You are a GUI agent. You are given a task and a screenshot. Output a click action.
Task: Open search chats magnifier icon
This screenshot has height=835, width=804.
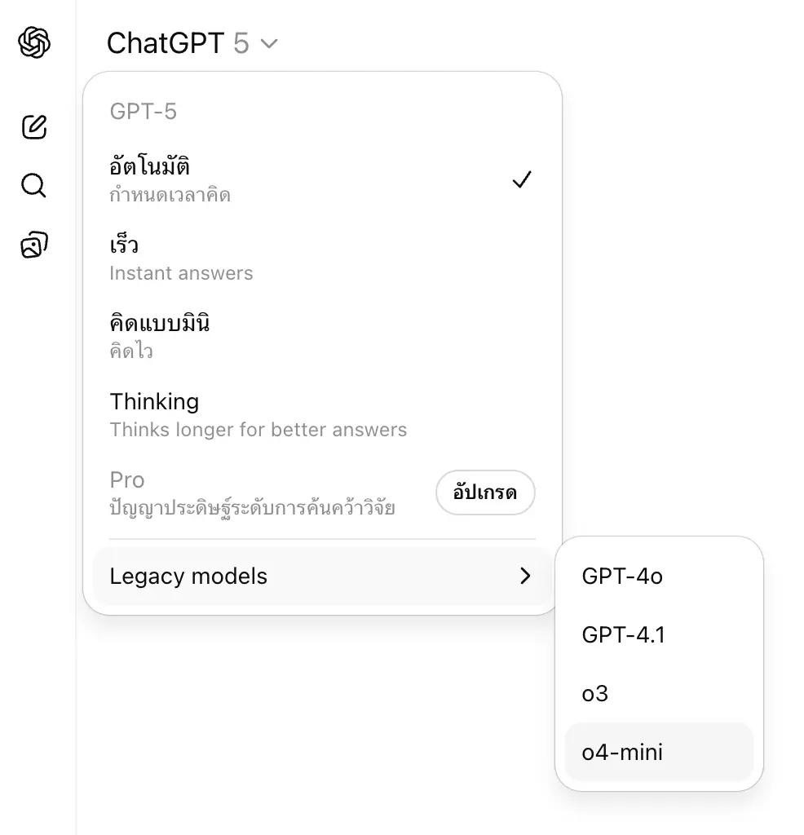(33, 186)
